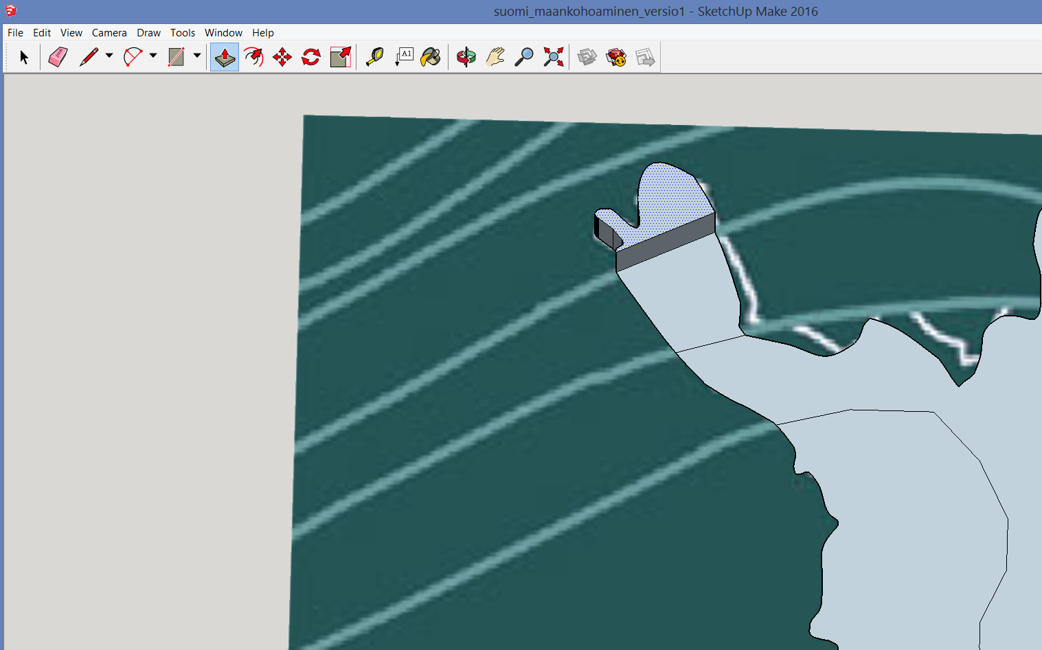
Task: Expand the Rectangle shapes dropdown arrow
Action: point(196,56)
